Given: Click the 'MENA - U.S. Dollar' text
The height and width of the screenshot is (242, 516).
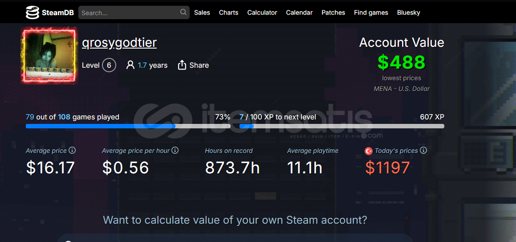Looking at the screenshot, I should 402,89.
